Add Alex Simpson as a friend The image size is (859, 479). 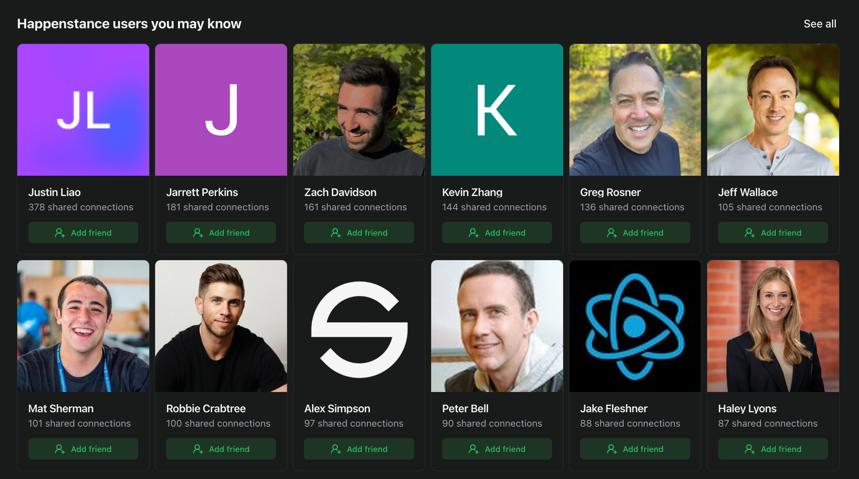[359, 449]
